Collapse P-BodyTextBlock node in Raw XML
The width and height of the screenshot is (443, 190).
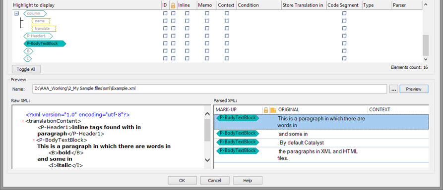click(34, 140)
